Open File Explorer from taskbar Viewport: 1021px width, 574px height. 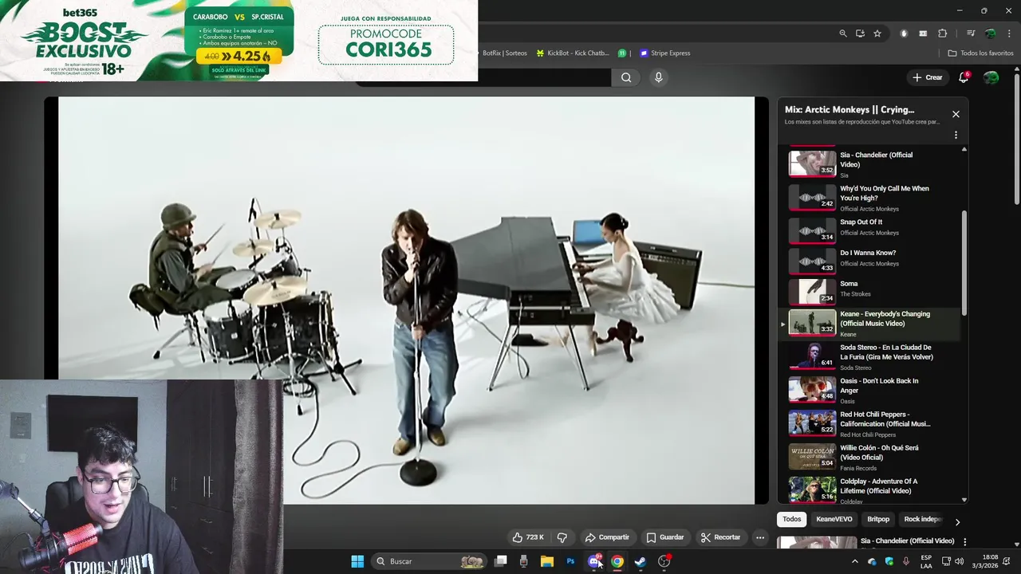pos(547,561)
